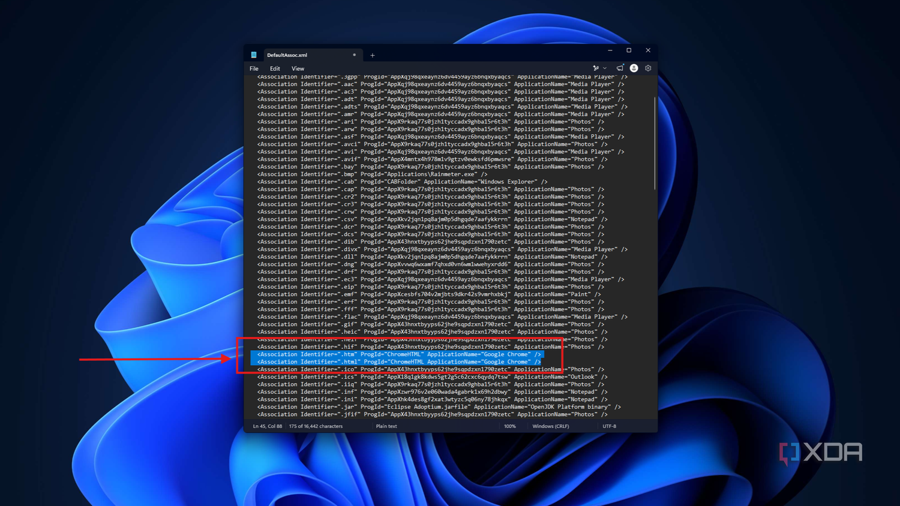Open Notepad settings gear
This screenshot has width=900, height=506.
(648, 68)
